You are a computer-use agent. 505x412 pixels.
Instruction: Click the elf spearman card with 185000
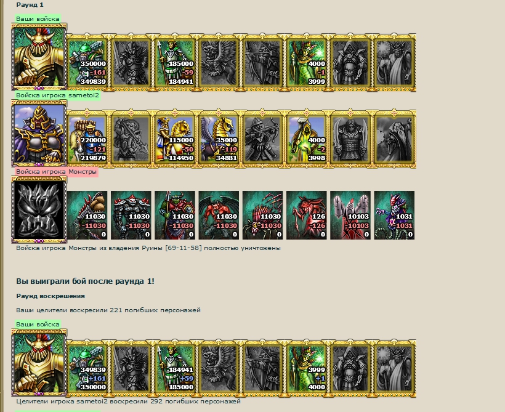coord(175,62)
